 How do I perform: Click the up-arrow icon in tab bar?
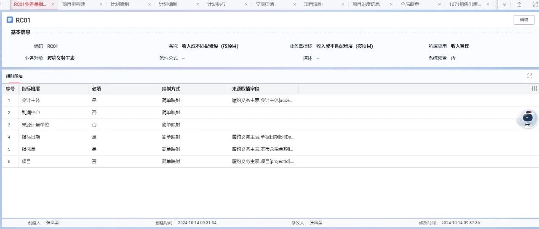[519, 5]
